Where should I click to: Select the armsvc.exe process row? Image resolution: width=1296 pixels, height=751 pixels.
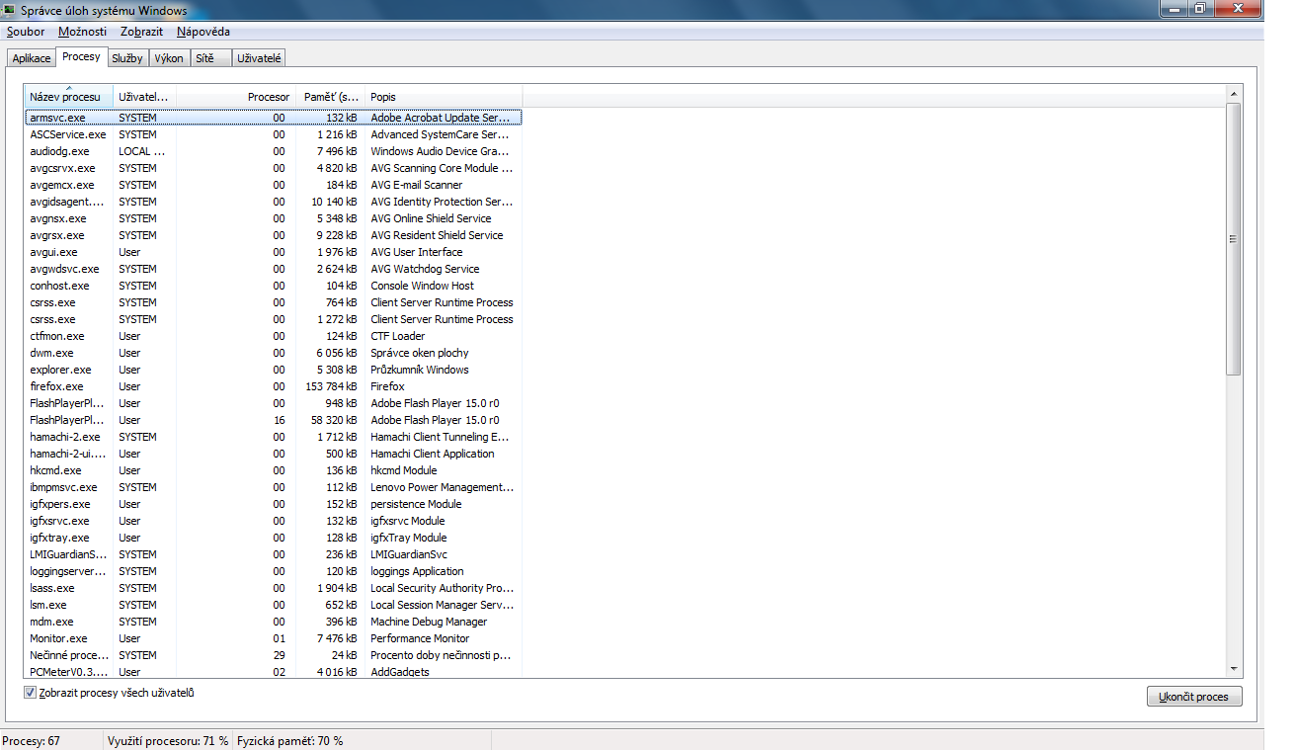(274, 118)
